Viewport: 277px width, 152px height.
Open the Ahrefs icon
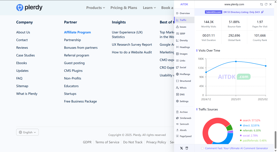pos(177,130)
